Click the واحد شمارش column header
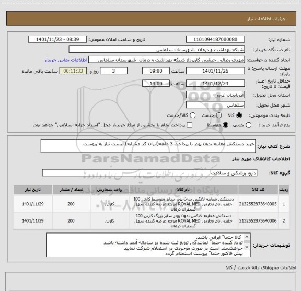 coord(109,190)
